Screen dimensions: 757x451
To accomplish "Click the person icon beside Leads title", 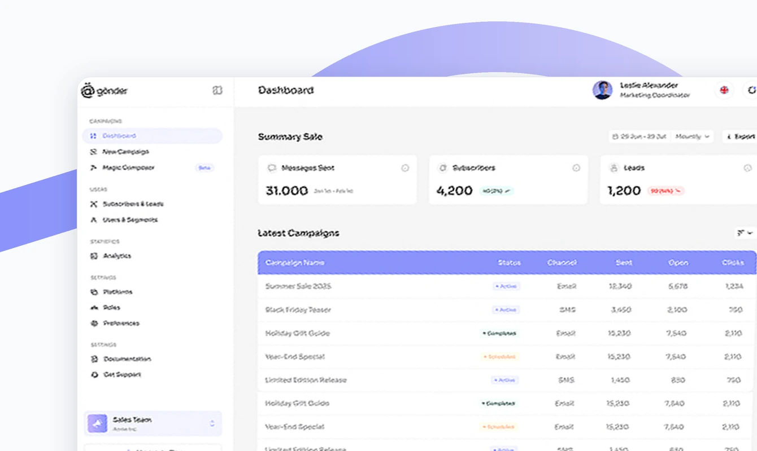I will (x=614, y=168).
